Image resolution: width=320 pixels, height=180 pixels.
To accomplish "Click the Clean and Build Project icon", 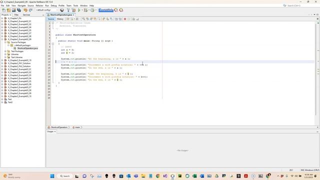I will (x=73, y=10).
